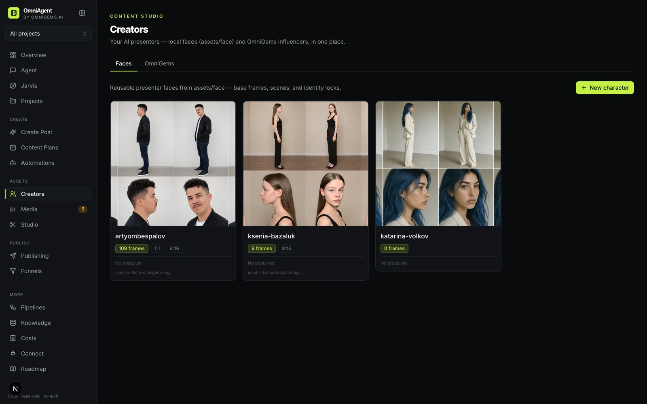Image resolution: width=647 pixels, height=404 pixels.
Task: Open the Overview grid icon
Action: (13, 55)
